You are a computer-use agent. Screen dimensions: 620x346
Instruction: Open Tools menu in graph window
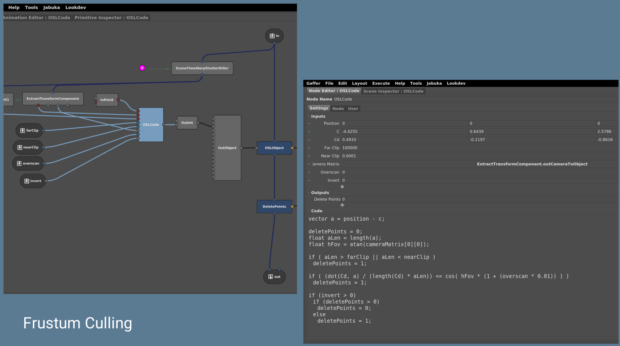pyautogui.click(x=31, y=7)
